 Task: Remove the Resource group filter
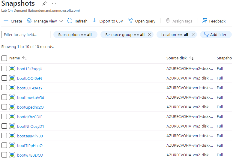[x=150, y=34]
